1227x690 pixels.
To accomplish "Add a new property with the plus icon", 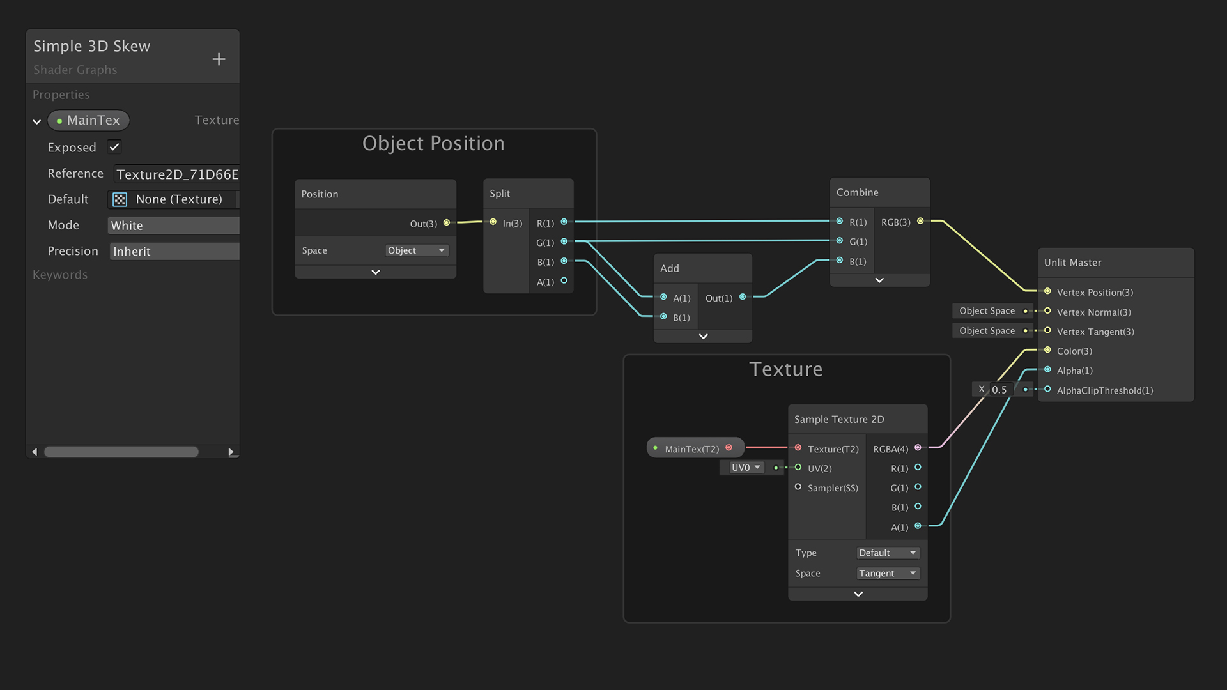I will point(219,59).
